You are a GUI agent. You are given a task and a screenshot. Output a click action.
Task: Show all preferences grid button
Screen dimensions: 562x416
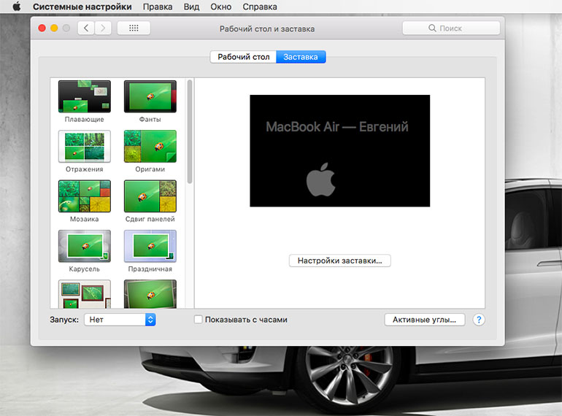134,28
